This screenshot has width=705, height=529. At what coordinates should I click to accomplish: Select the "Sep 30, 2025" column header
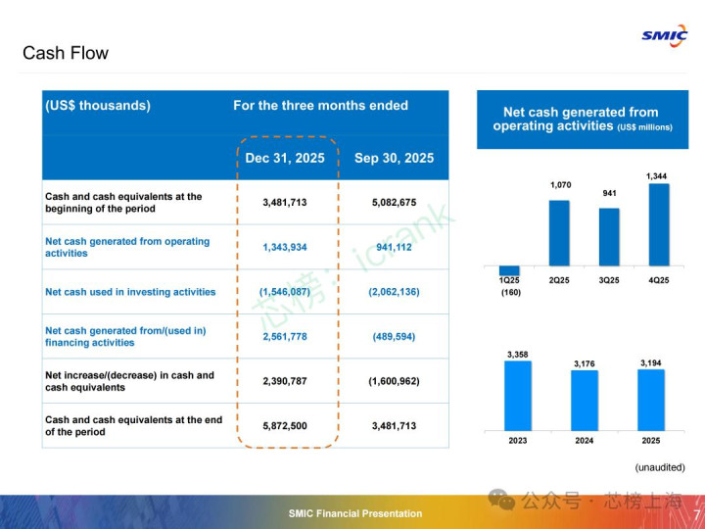[x=395, y=158]
